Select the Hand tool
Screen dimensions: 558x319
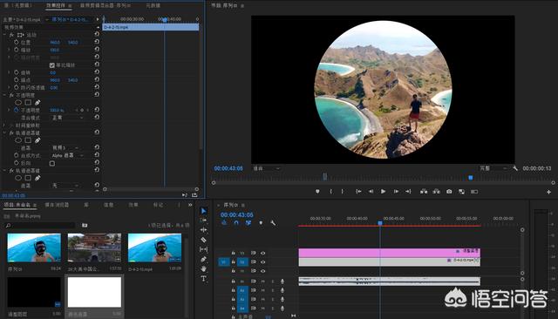click(203, 268)
